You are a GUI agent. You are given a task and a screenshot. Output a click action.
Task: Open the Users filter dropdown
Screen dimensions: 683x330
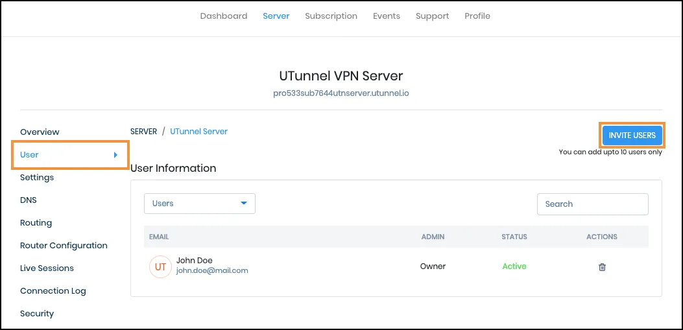200,204
